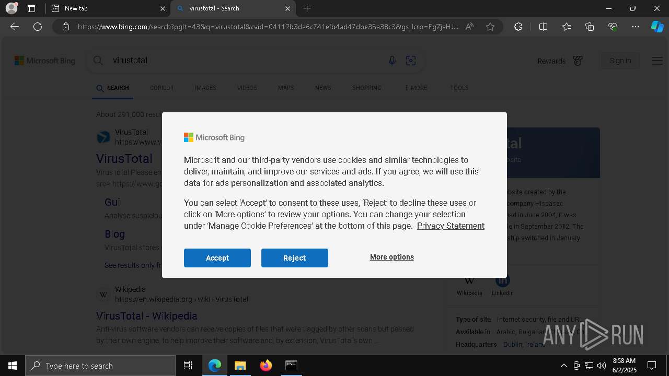Refresh the current page

point(38,27)
